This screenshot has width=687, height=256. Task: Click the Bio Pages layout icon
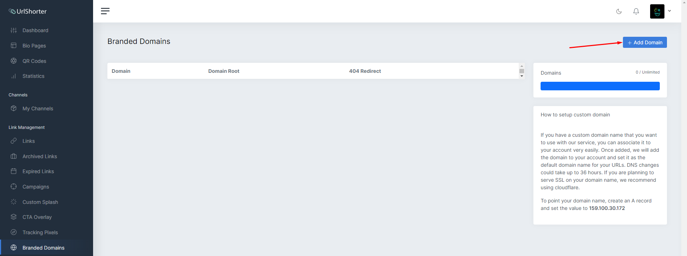14,46
